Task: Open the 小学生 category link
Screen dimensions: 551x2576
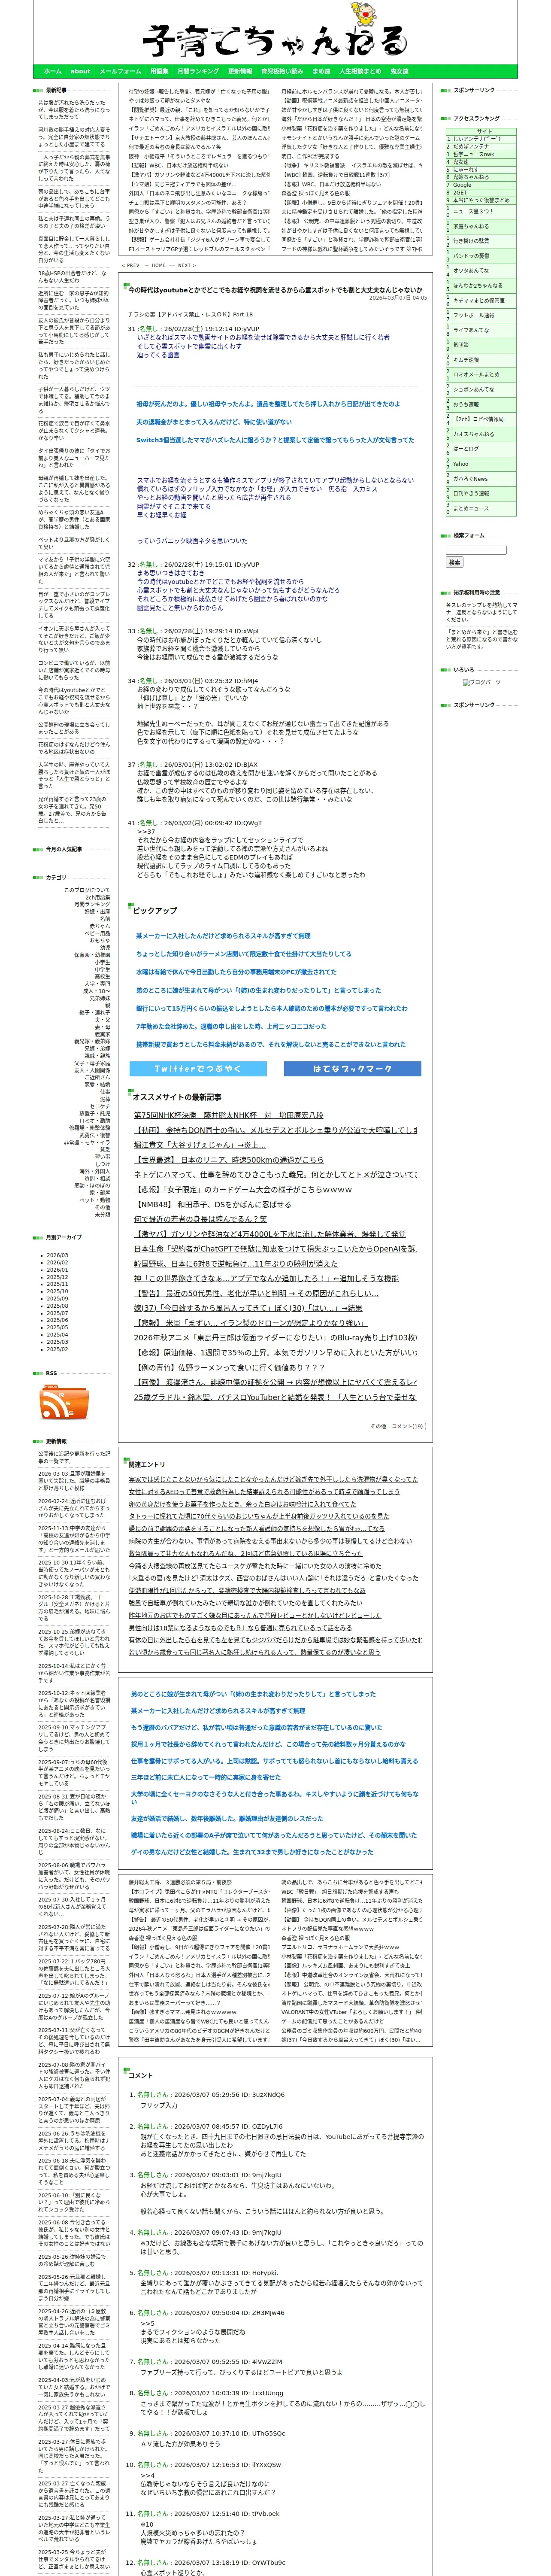Action: (103, 962)
